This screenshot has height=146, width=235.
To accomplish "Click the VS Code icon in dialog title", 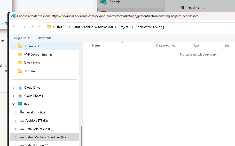I will point(13,16).
